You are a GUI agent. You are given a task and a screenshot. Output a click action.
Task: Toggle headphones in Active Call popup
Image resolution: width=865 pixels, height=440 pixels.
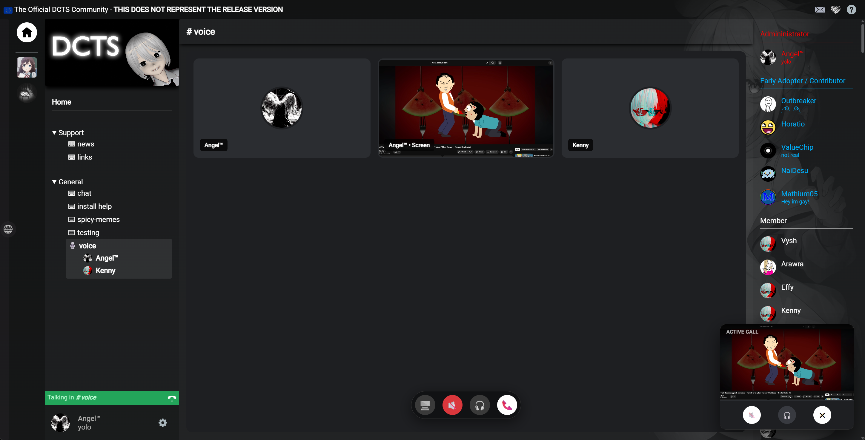pos(787,415)
